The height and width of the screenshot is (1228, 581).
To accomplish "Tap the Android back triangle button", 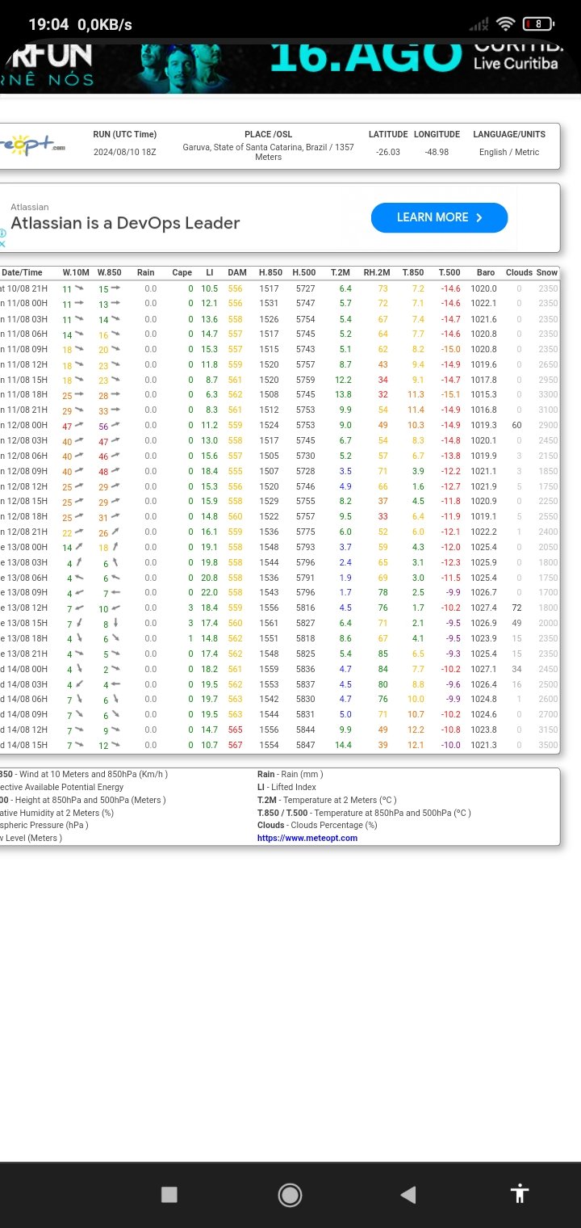I will [408, 1195].
